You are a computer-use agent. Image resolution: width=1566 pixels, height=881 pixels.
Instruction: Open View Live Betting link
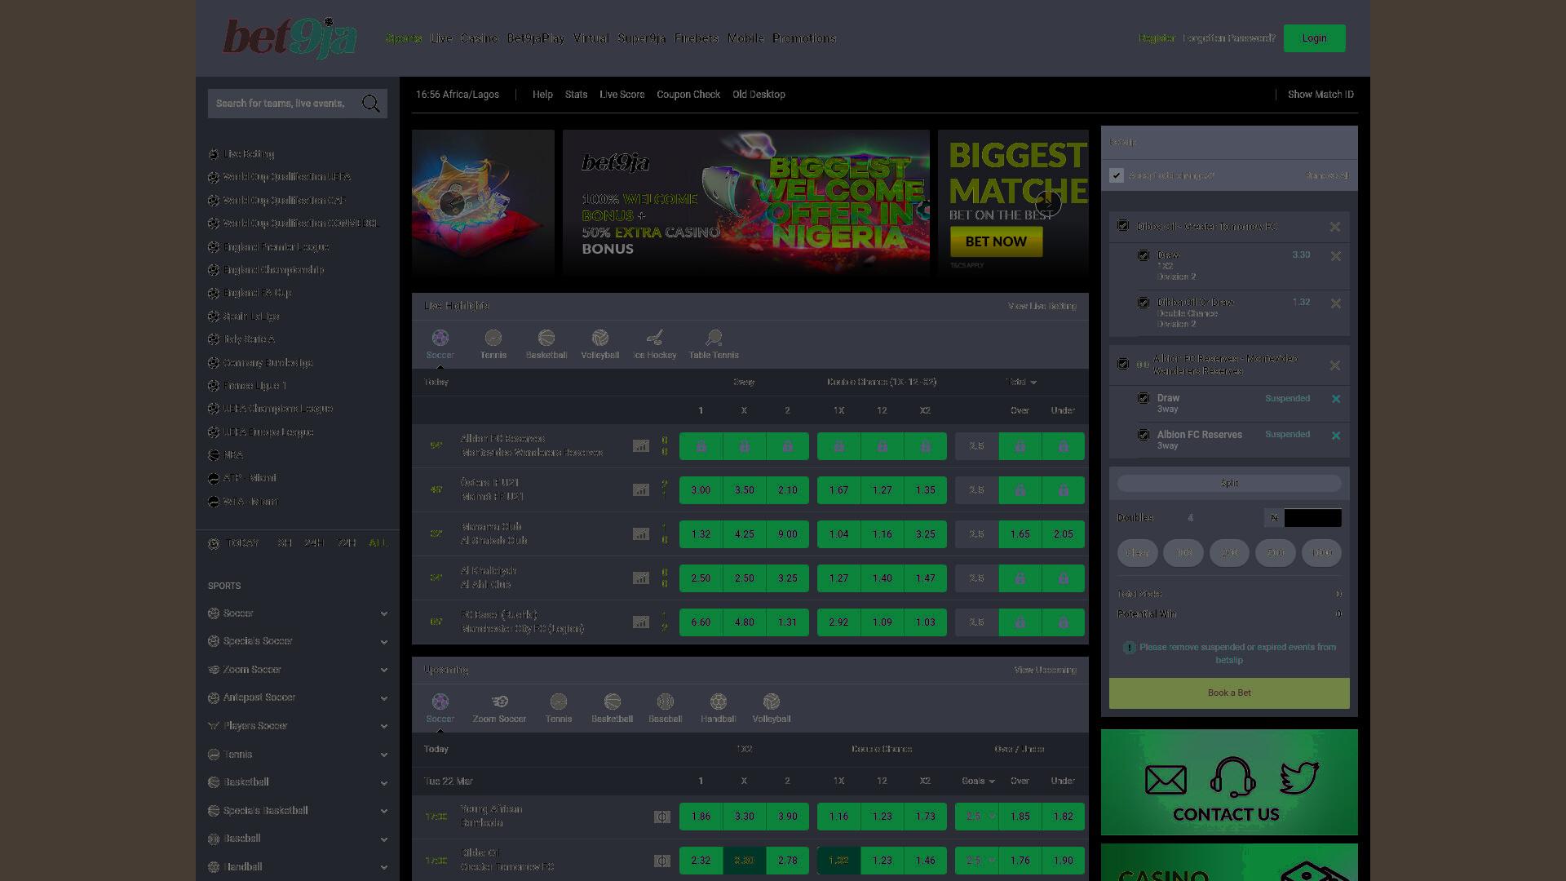click(x=1042, y=306)
